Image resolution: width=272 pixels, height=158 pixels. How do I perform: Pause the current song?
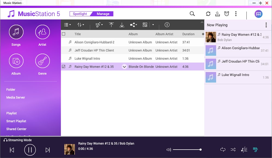[30, 150]
